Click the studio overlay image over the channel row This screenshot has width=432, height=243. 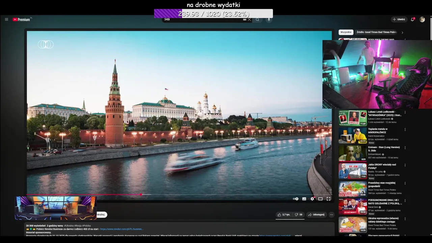click(56, 208)
